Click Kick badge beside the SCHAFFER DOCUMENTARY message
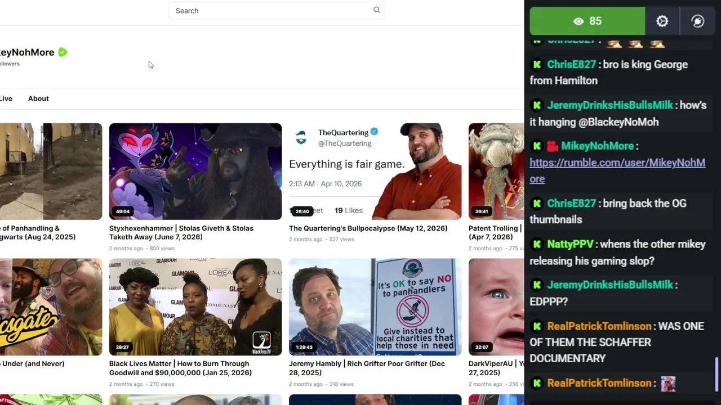This screenshot has width=721, height=405. tap(537, 326)
